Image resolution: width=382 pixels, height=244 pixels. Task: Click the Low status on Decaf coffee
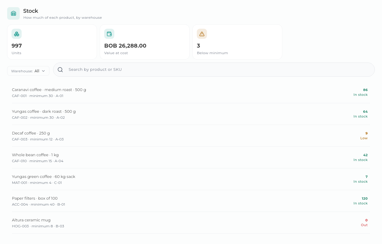(x=364, y=138)
